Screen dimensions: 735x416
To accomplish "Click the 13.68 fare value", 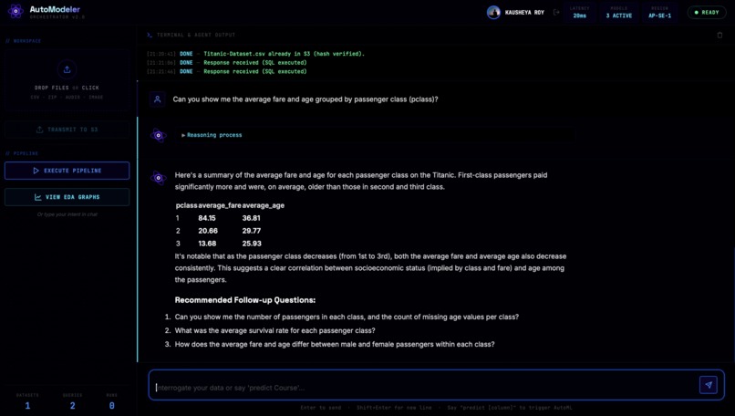I will tap(207, 243).
